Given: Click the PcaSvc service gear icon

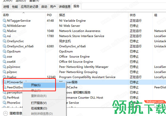Looking at the screenshot, I should click(4, 77).
